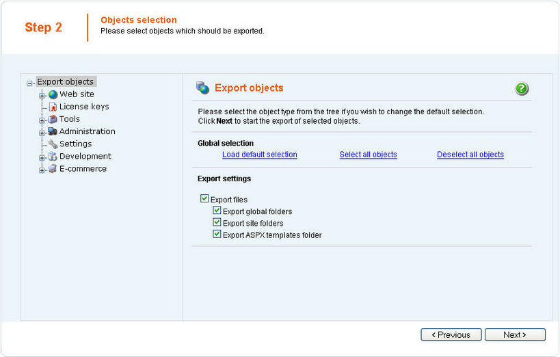Image resolution: width=560 pixels, height=357 pixels.
Task: Select E-commerce label in the tree
Action: (x=83, y=169)
